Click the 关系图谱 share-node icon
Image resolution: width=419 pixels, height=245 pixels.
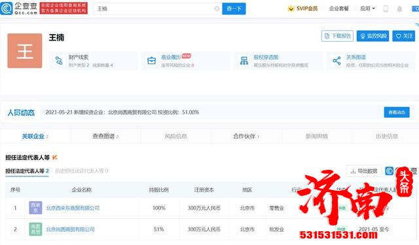tap(337, 61)
